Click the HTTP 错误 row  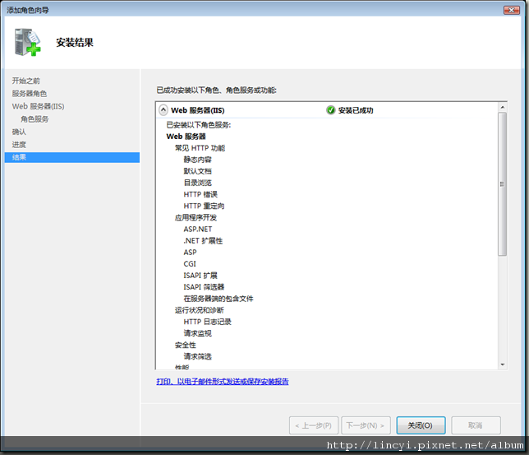(x=200, y=194)
